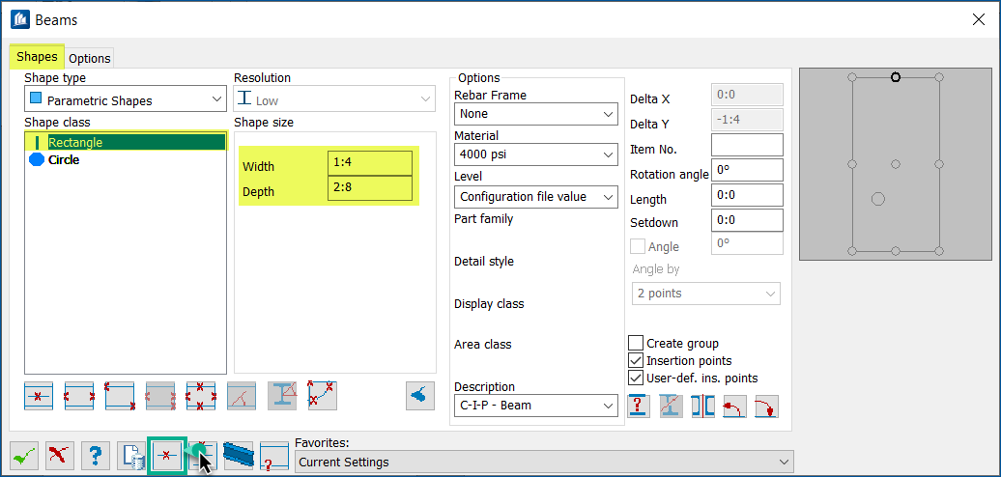Screen dimensions: 1001x477
Task: Click the blue 3D beam icon
Action: 238,455
